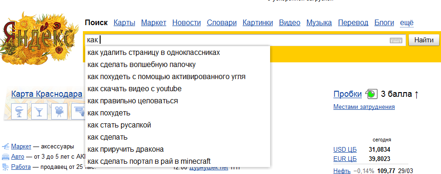
Task: Expand the ещё more services menu
Action: pyautogui.click(x=407, y=23)
